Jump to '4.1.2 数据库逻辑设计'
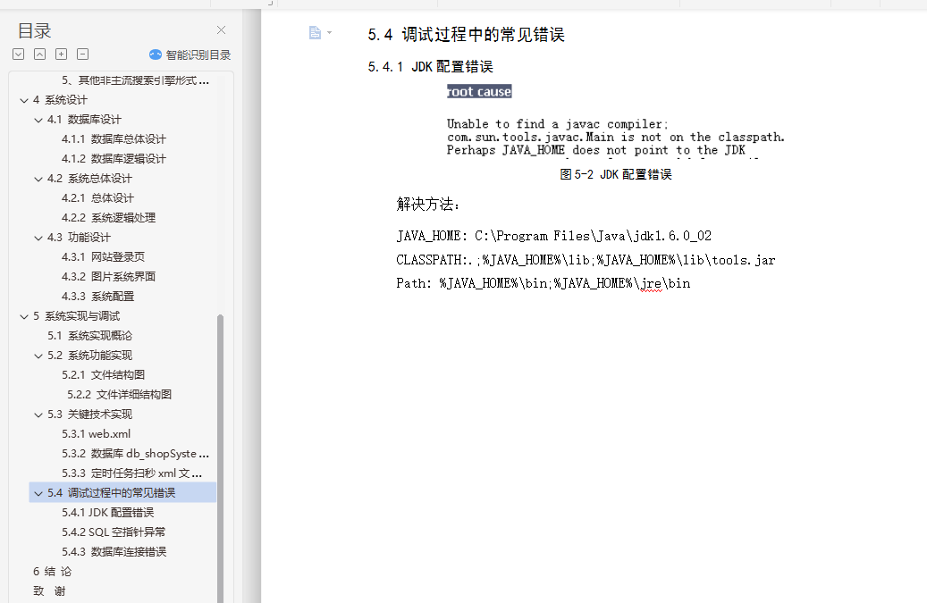This screenshot has height=603, width=927. (x=114, y=158)
